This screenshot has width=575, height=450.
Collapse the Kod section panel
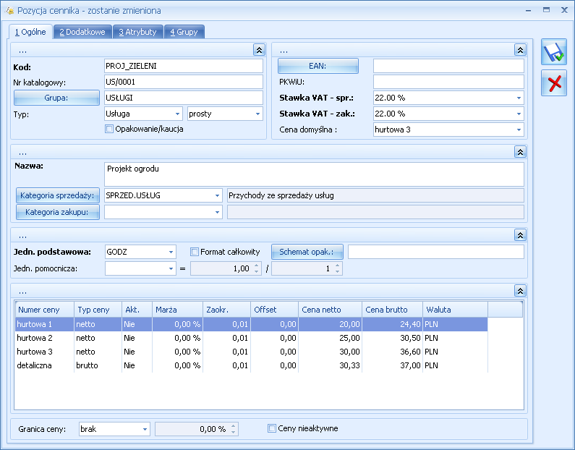coord(259,50)
